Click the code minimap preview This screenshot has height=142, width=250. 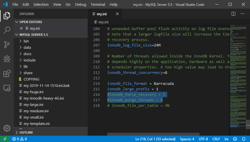coord(238,76)
